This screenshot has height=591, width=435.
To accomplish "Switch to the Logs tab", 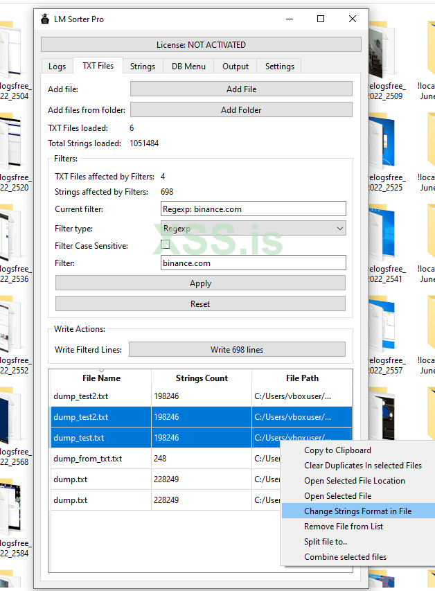I will (57, 67).
